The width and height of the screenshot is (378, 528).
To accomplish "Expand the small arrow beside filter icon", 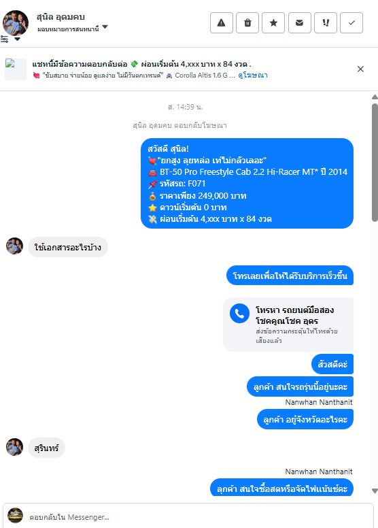I will point(17,39).
